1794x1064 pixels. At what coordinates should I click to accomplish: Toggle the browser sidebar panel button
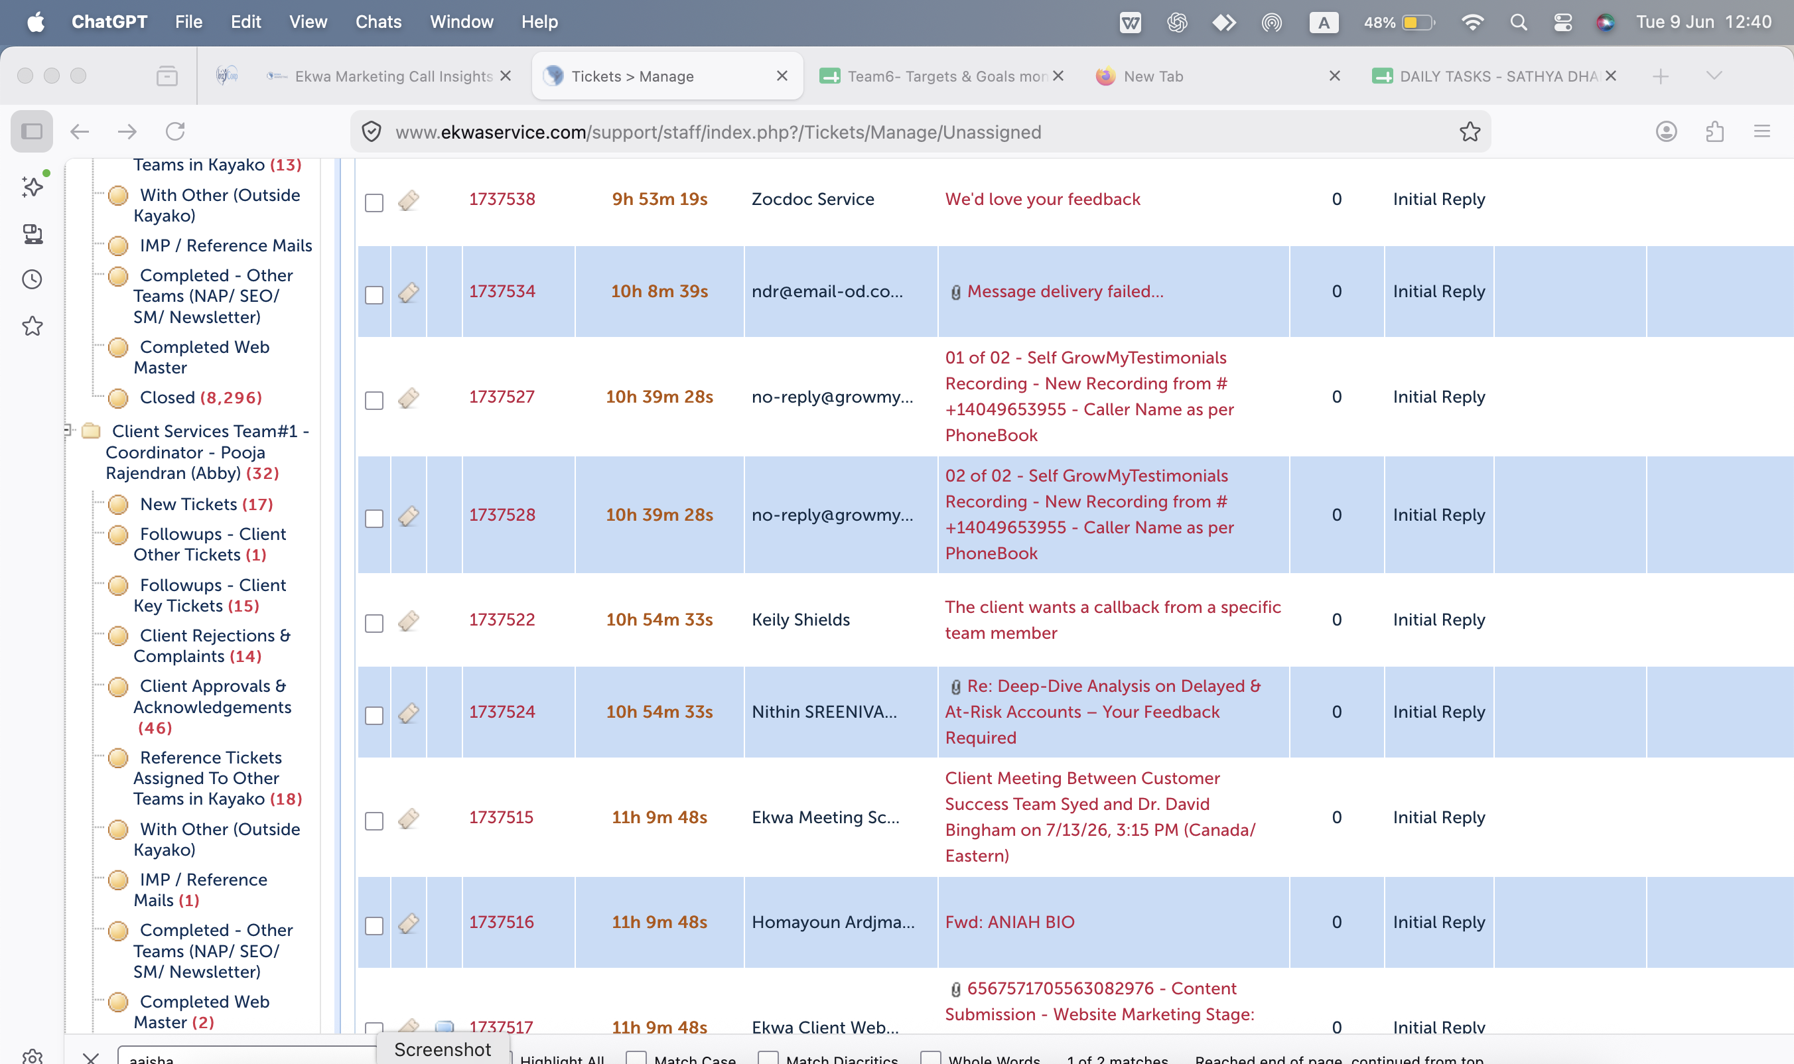(x=32, y=131)
